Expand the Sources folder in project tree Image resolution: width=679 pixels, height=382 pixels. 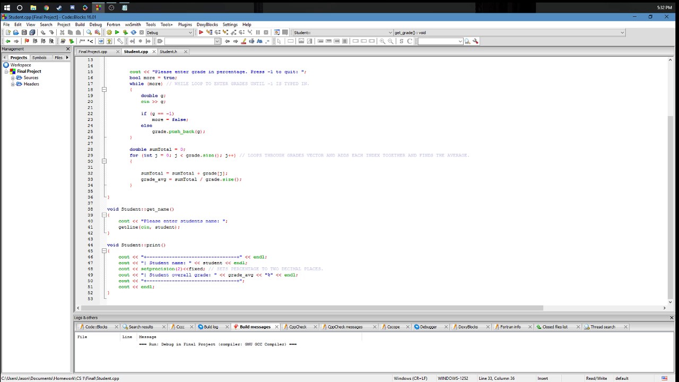click(13, 77)
